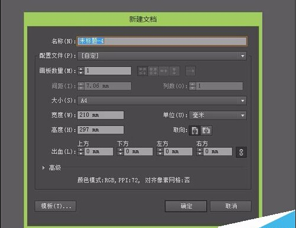This screenshot has height=228, width=297.
Task: Open the size (大小) A4 dropdown
Action: coord(162,101)
